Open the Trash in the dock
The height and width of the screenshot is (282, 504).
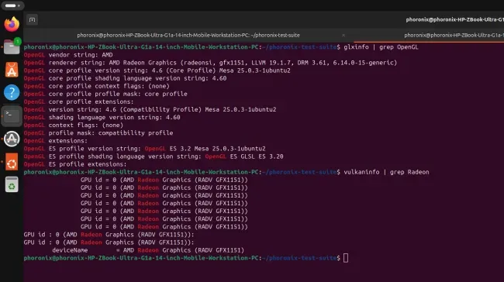pyautogui.click(x=12, y=184)
